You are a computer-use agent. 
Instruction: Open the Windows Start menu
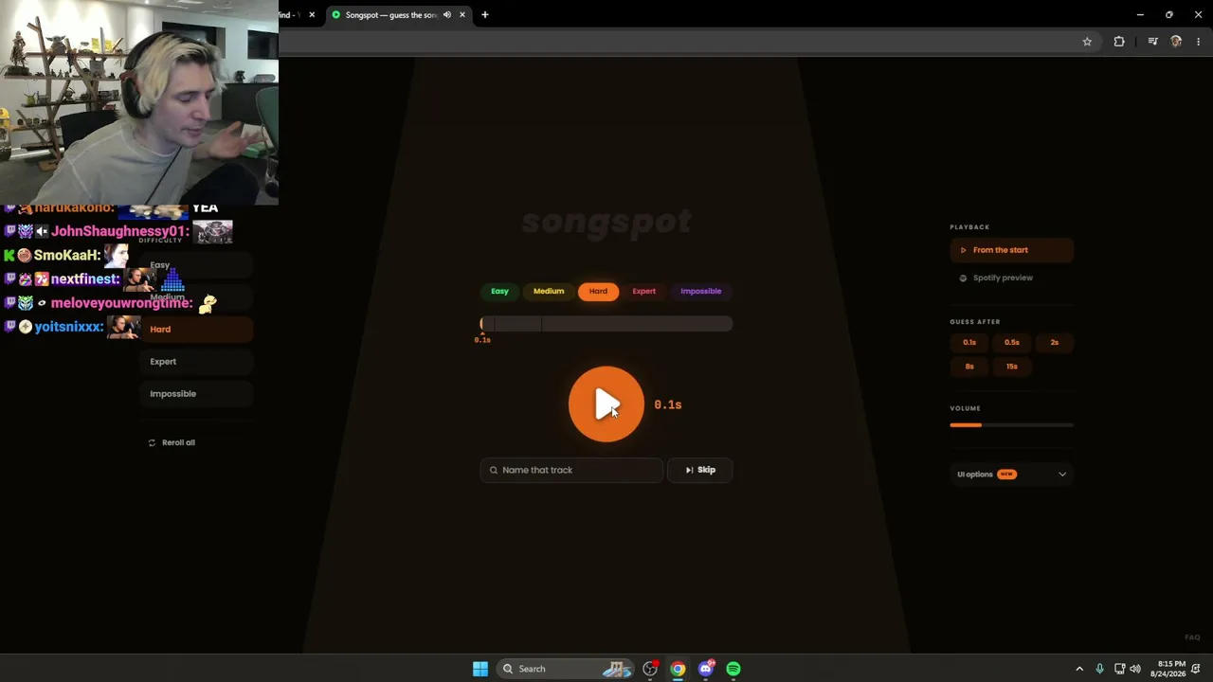pyautogui.click(x=480, y=669)
